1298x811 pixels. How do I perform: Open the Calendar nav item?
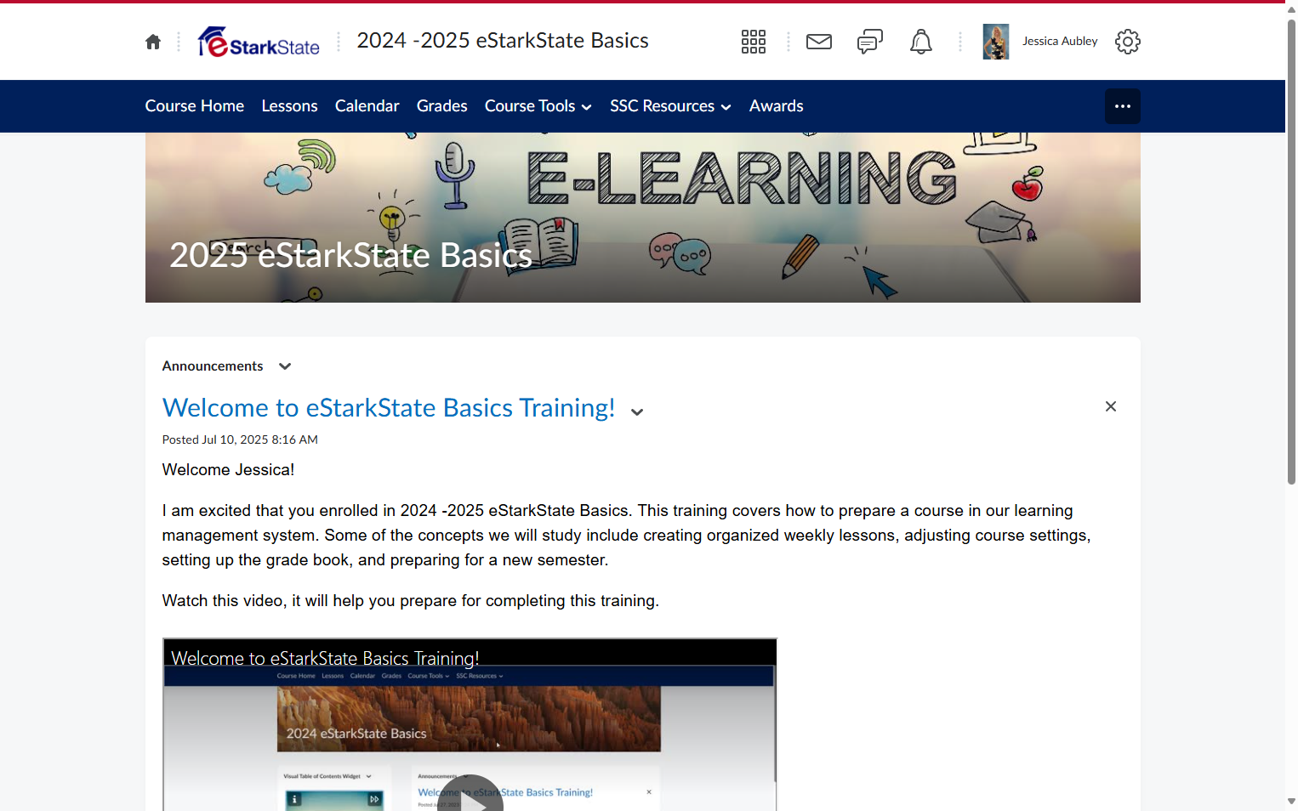(367, 106)
